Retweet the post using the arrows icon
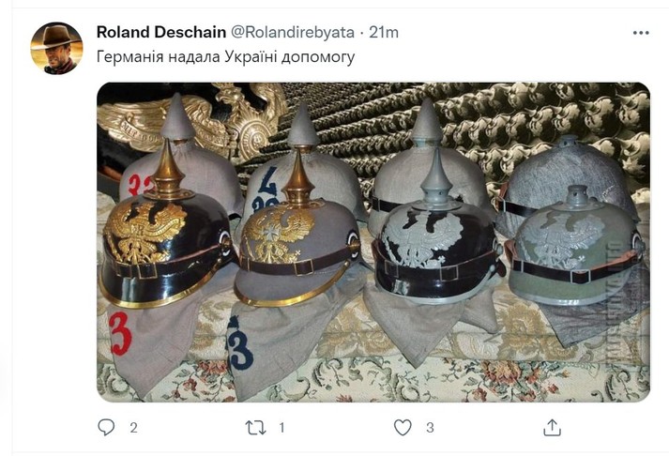The width and height of the screenshot is (669, 456). click(x=255, y=428)
